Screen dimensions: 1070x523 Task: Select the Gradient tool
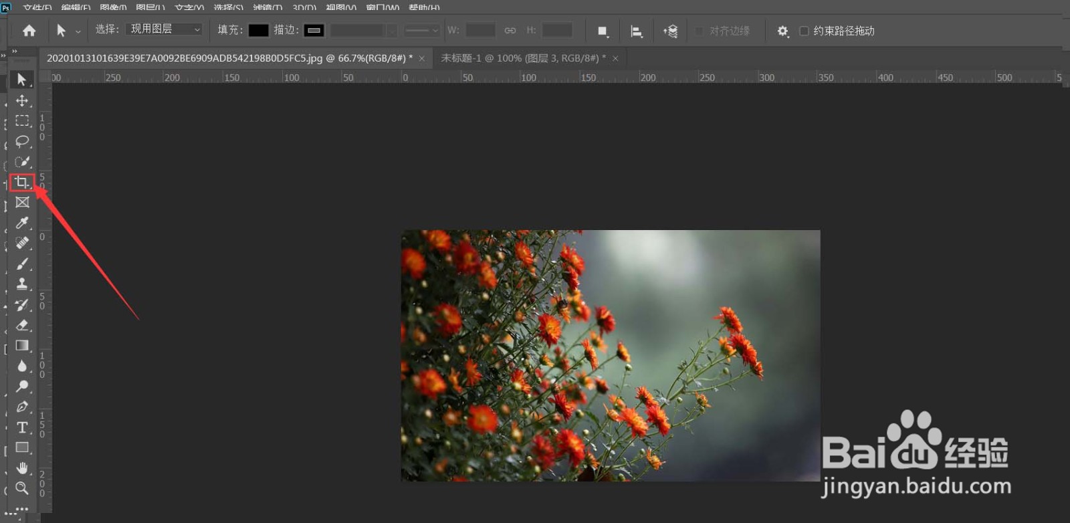click(21, 345)
